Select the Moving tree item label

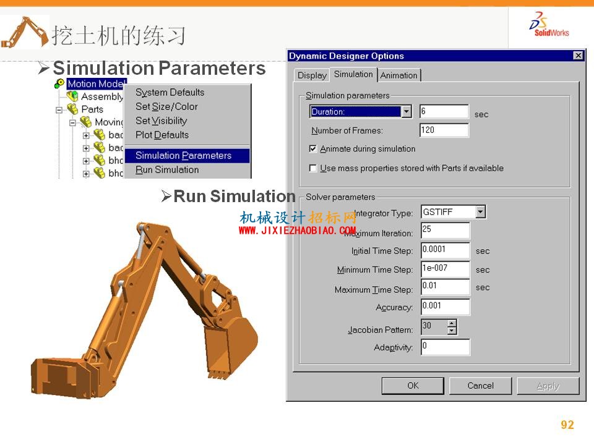109,122
